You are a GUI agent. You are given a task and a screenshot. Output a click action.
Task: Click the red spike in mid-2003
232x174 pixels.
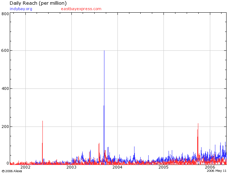click(x=99, y=145)
